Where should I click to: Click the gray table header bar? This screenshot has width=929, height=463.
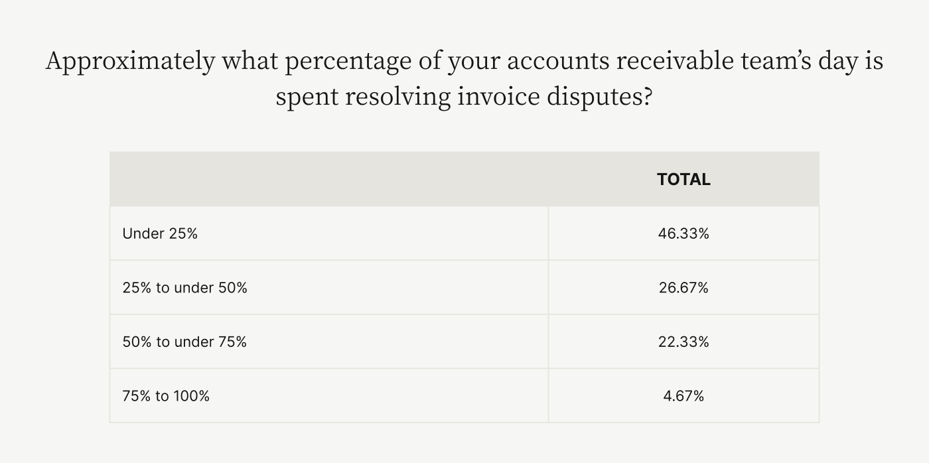click(464, 179)
